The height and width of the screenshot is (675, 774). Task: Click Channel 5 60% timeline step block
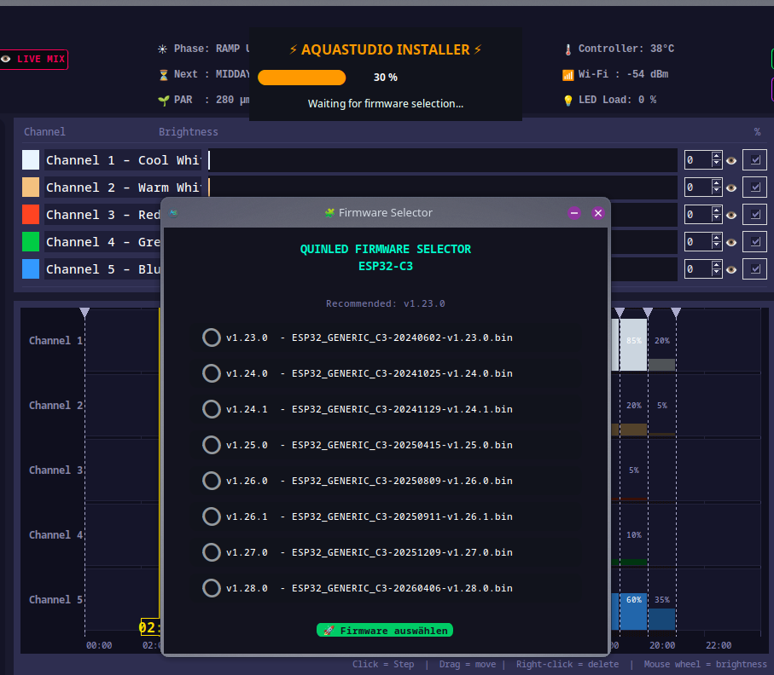tap(633, 611)
